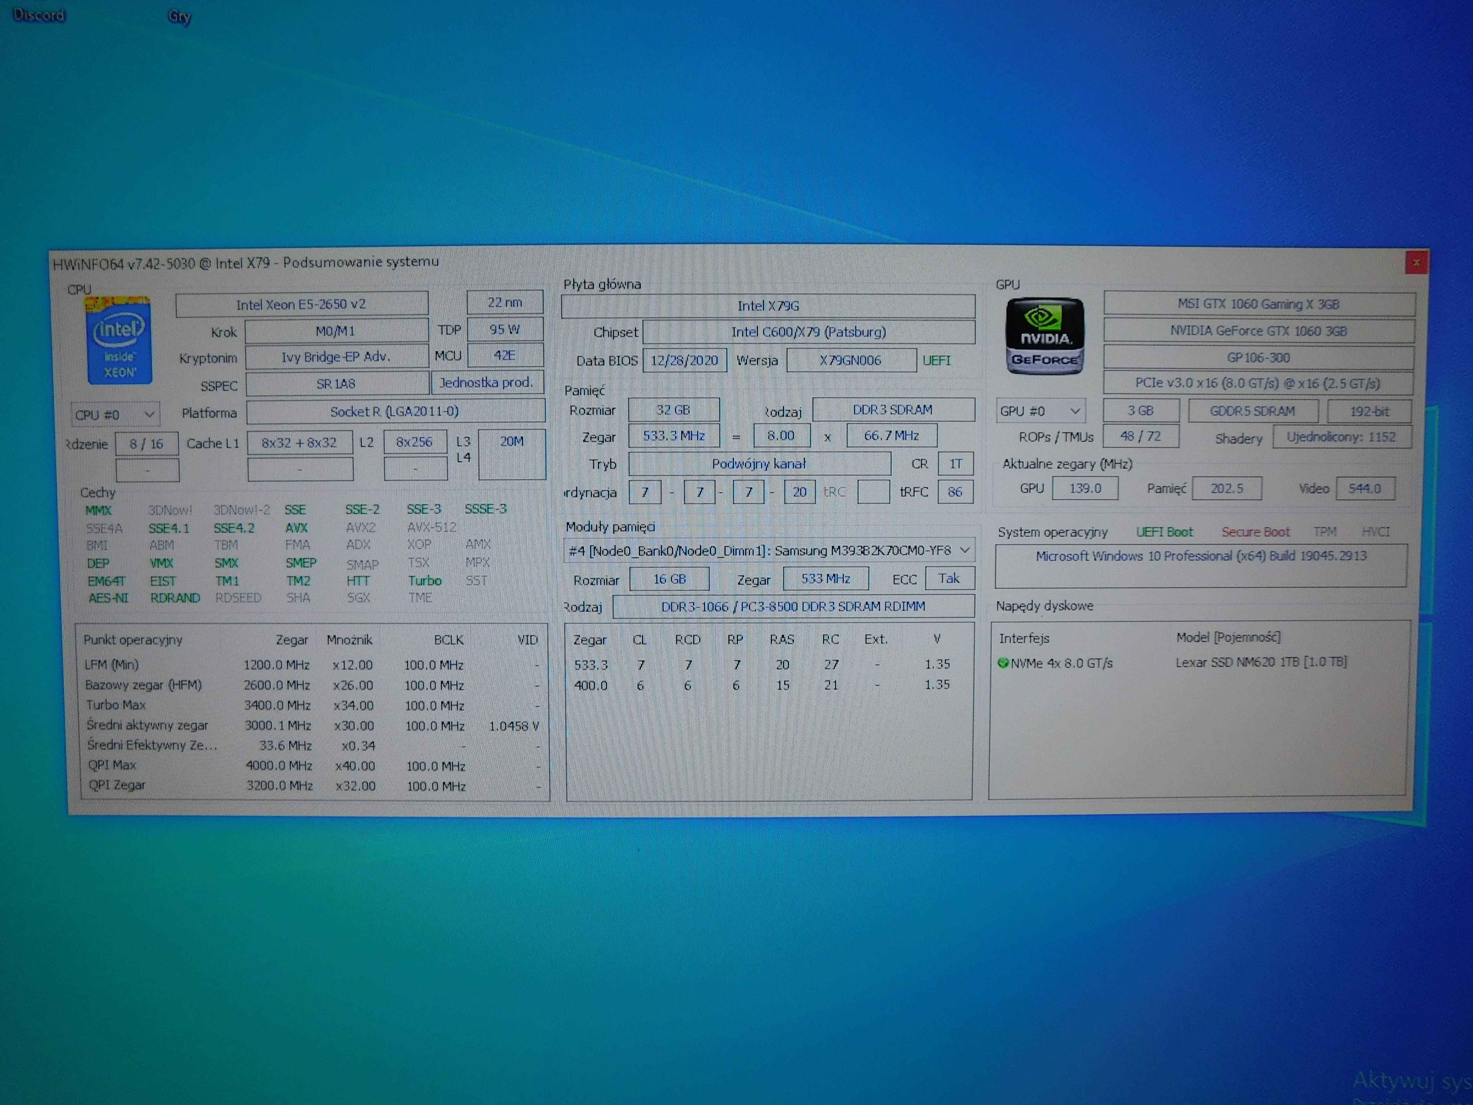Click the 192-bit memory bus value
This screenshot has width=1473, height=1105.
(x=1370, y=411)
